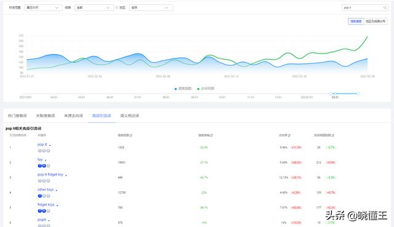Toggle the checkbox before the 地区 filter
394x227 pixels.
click(116, 7)
